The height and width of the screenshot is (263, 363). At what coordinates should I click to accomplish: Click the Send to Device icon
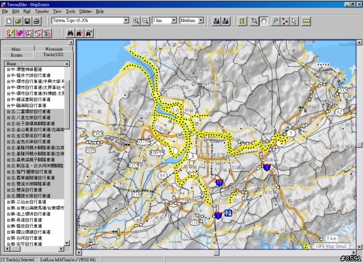[x=217, y=21]
